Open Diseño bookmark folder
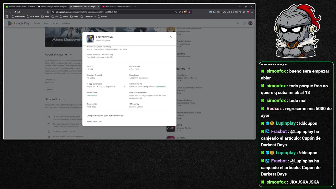Viewport: 336px width, 189px height. point(64,16)
